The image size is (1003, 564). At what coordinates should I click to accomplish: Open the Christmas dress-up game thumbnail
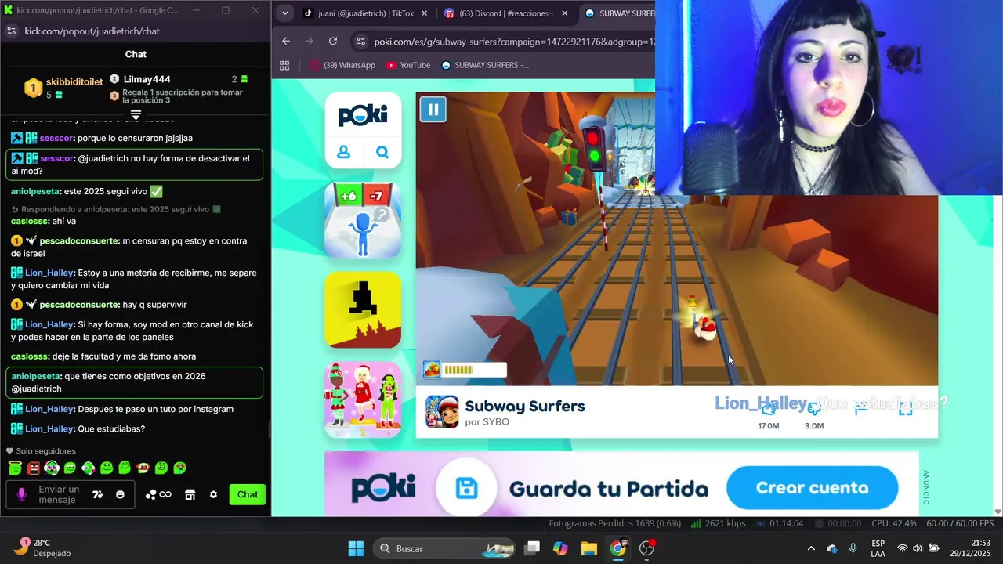point(363,399)
